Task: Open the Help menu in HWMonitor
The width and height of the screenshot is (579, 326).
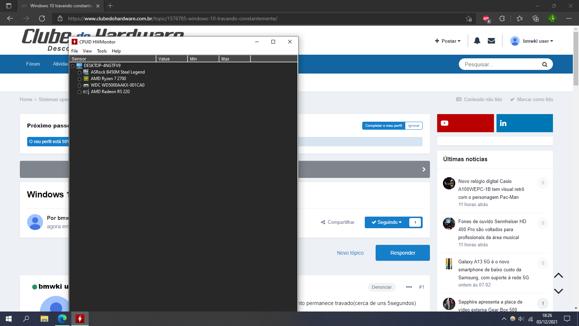Action: 116,51
